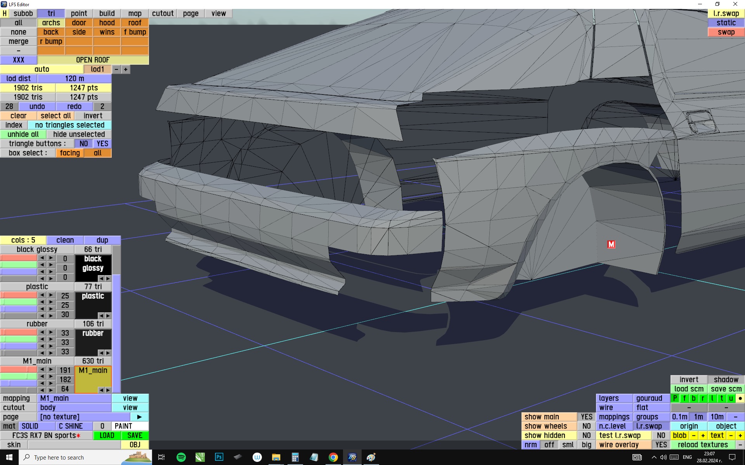Screen dimensions: 745x465
Task: Open the mapping M1_main selector
Action: pos(74,398)
